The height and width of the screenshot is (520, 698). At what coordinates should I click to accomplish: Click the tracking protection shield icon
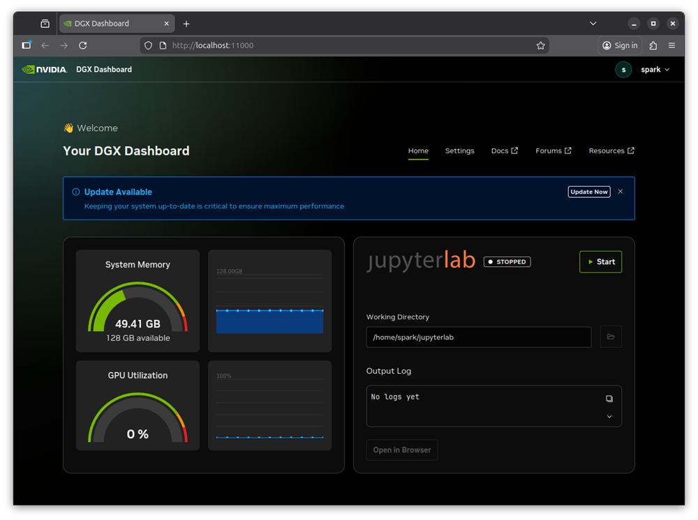pos(147,45)
